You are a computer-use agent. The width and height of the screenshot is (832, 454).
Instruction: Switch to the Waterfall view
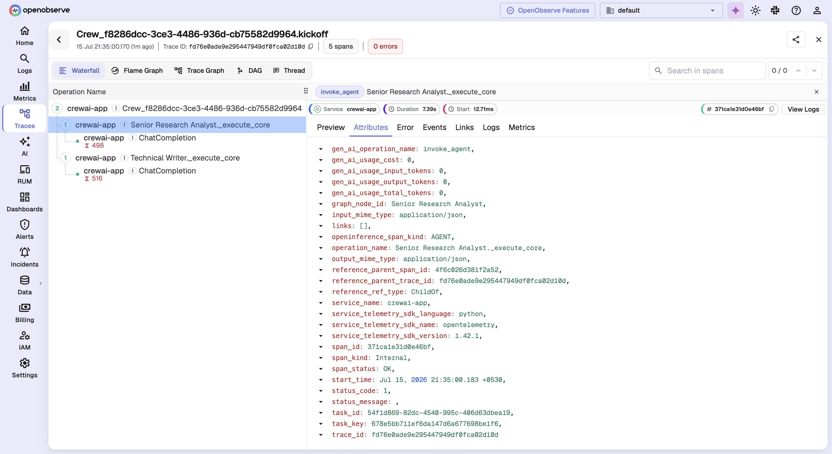point(79,70)
